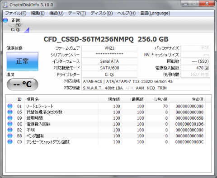
Task: Click the -- °C temperature button
Action: click(23, 84)
